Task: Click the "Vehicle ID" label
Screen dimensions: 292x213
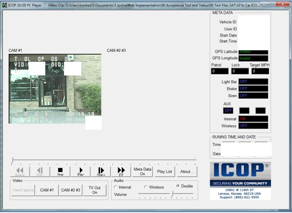Action: pos(228,22)
